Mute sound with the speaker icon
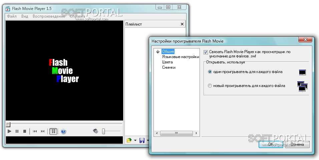This screenshot has width=319, height=160. 95,131
